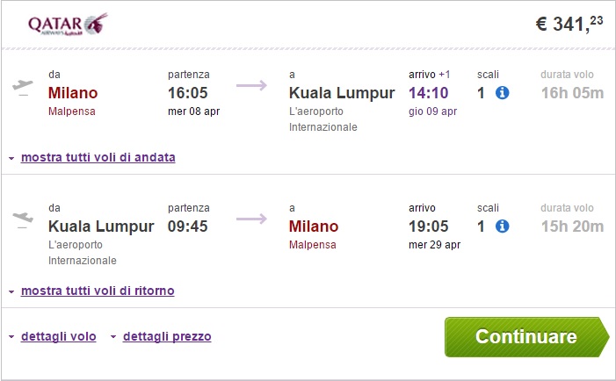This screenshot has height=381, width=616.
Task: Click the outbound departing plane icon
Action: (23, 86)
